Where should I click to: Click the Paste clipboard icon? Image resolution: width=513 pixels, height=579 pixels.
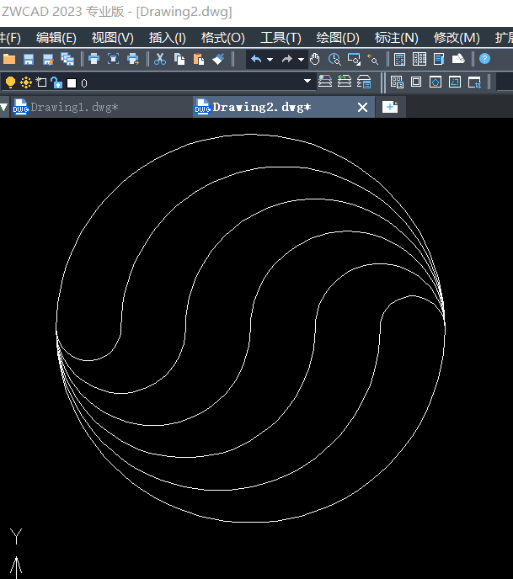click(x=199, y=59)
